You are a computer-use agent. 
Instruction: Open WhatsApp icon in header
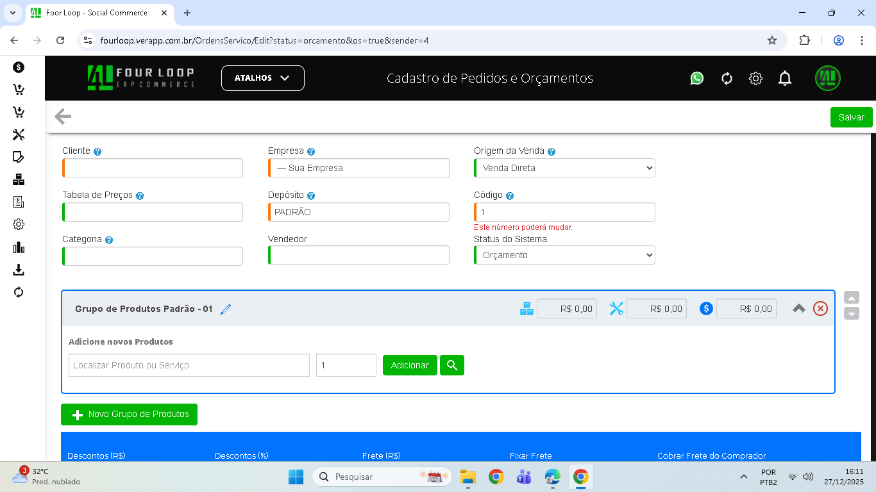pos(697,78)
